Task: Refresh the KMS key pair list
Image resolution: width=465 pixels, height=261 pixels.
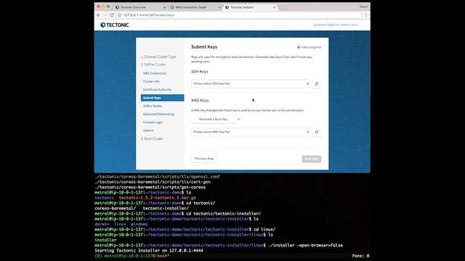Action: tap(317, 132)
